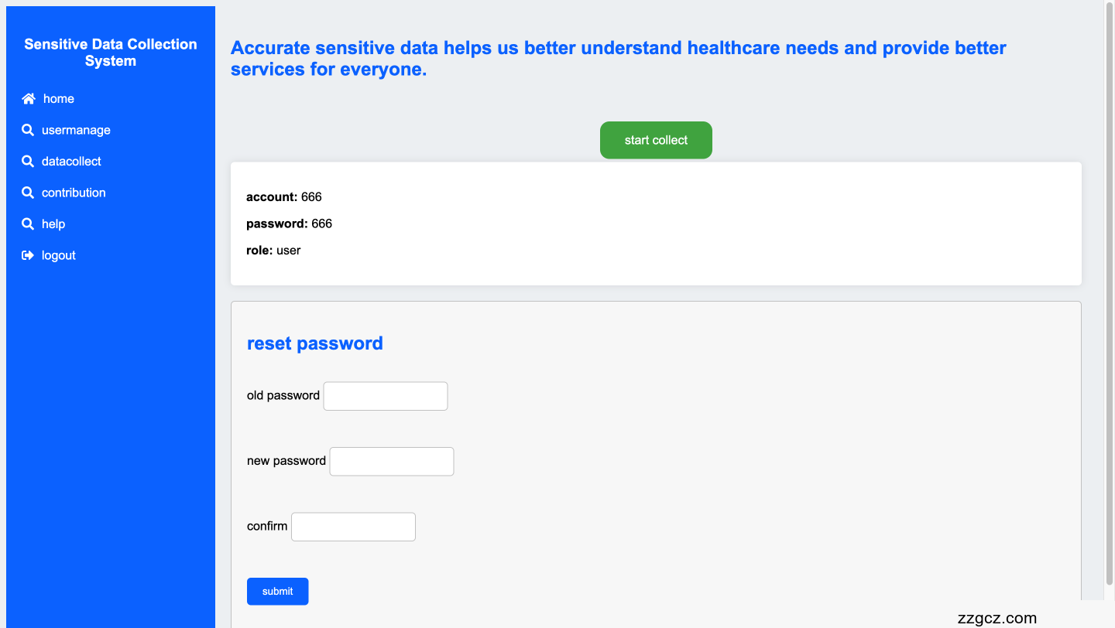Go to the usermanage page

[76, 130]
